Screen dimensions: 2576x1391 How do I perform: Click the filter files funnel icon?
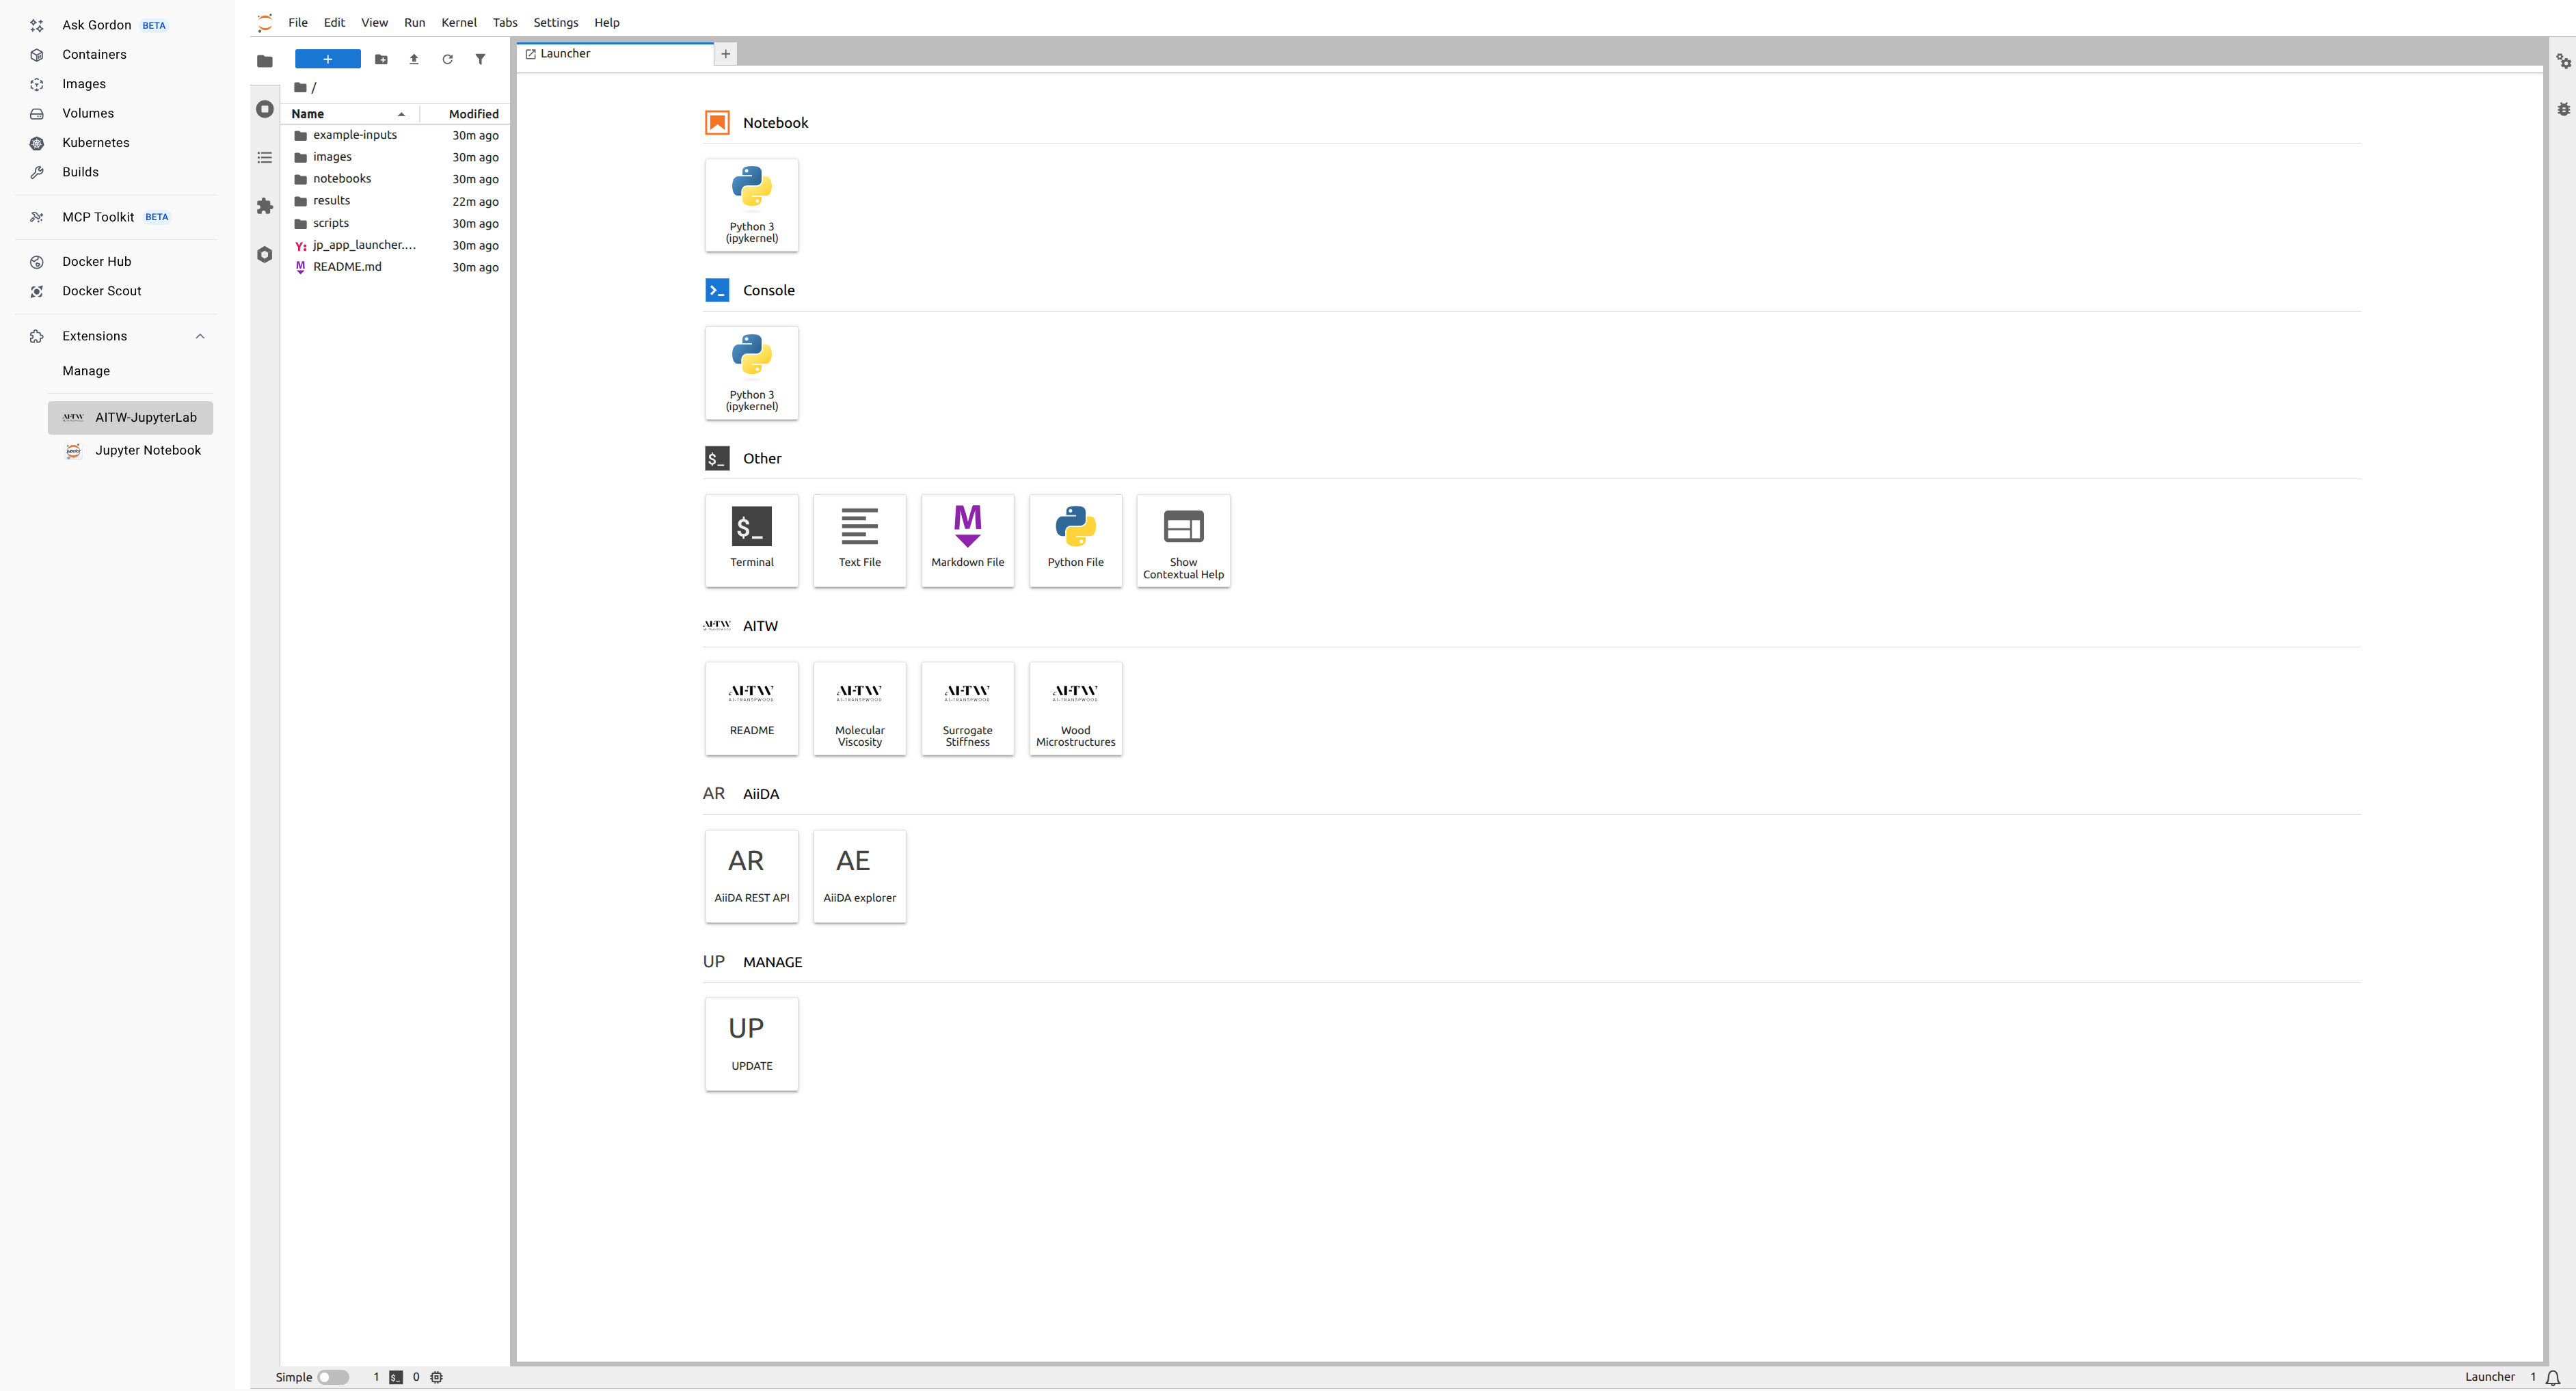(480, 59)
